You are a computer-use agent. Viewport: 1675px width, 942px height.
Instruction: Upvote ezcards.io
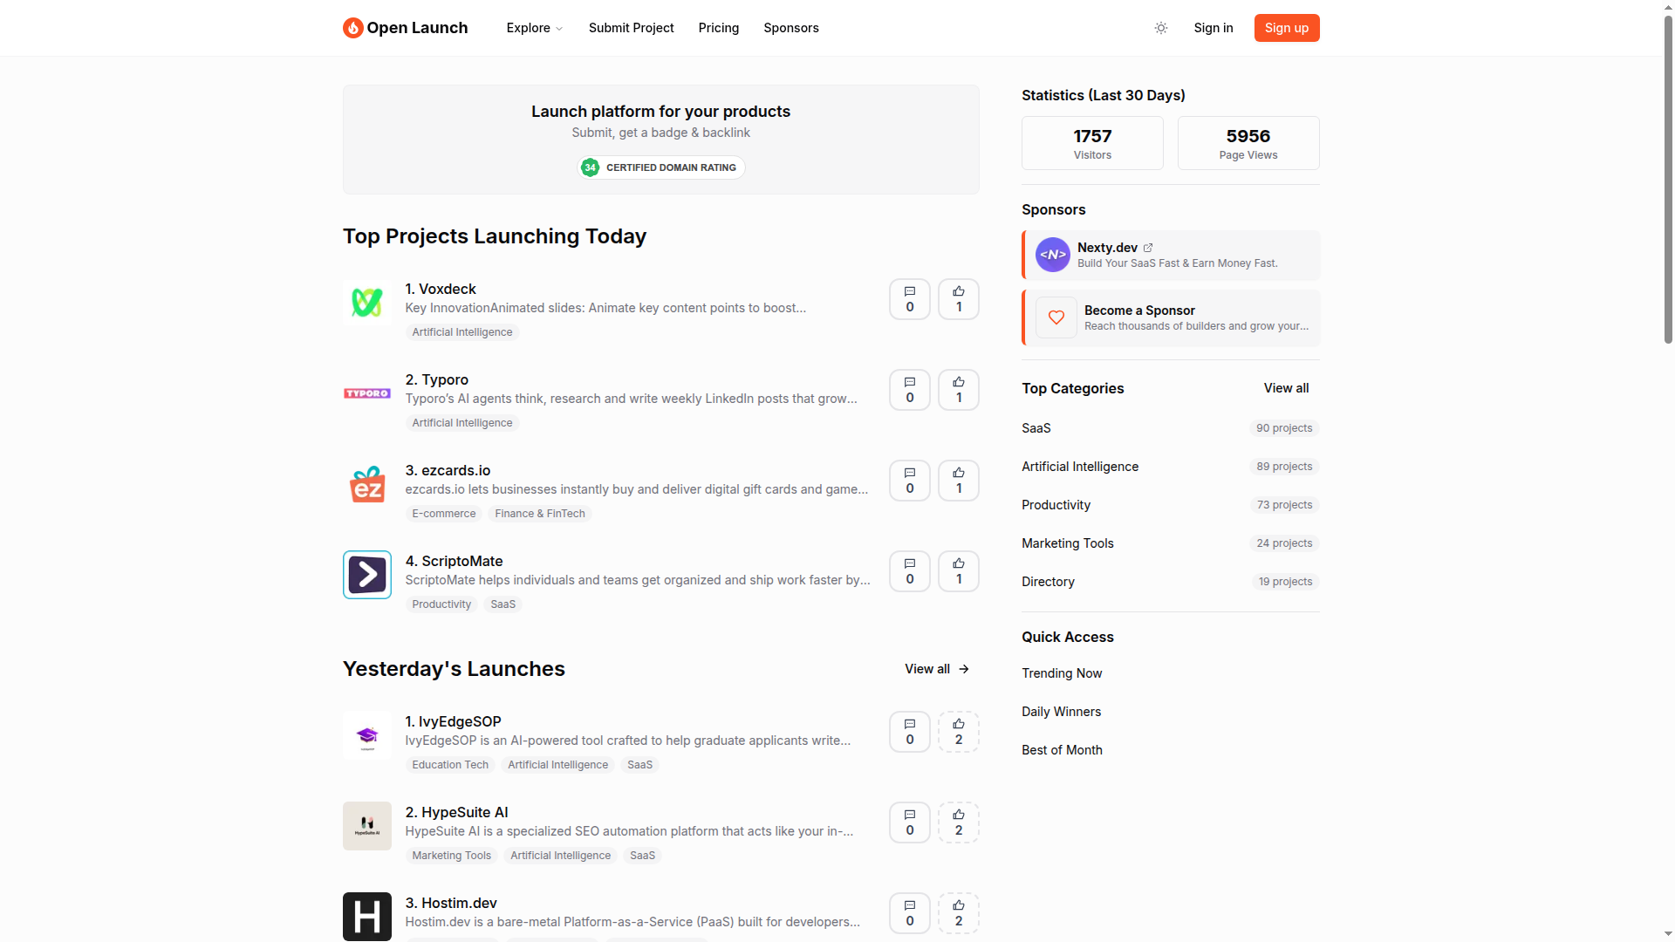[958, 481]
